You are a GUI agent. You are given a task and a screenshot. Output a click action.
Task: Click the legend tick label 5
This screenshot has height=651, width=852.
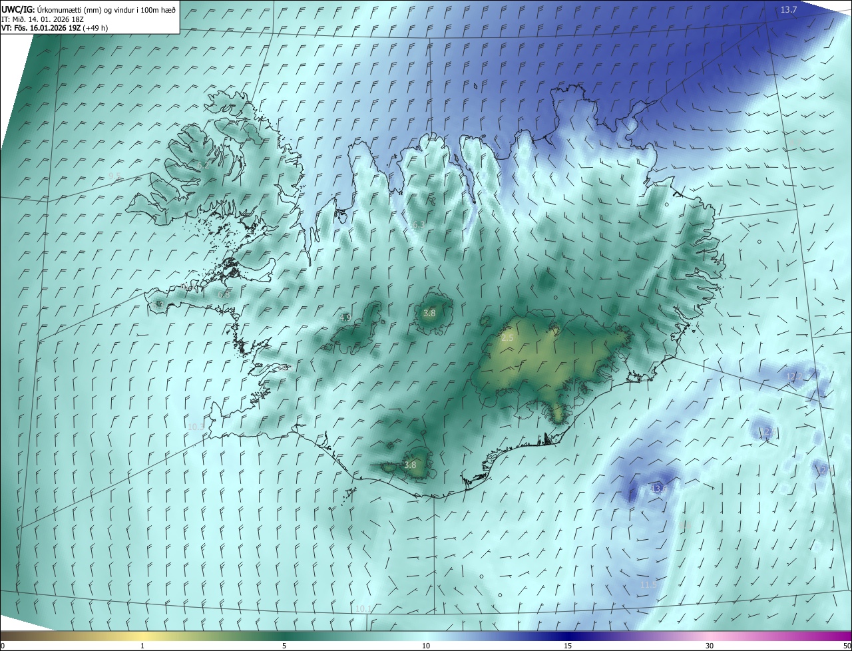[284, 646]
